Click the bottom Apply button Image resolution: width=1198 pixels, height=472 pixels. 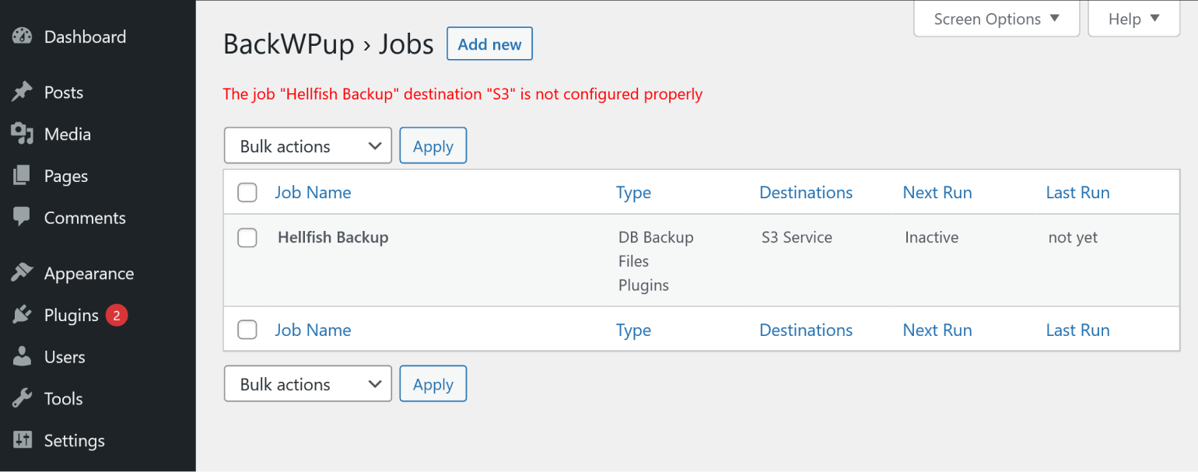433,383
